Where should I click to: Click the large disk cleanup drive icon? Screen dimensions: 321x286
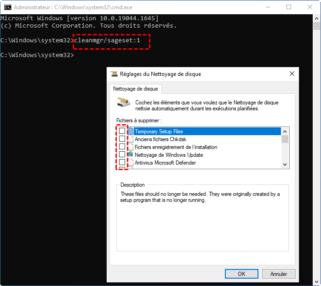pyautogui.click(x=124, y=102)
